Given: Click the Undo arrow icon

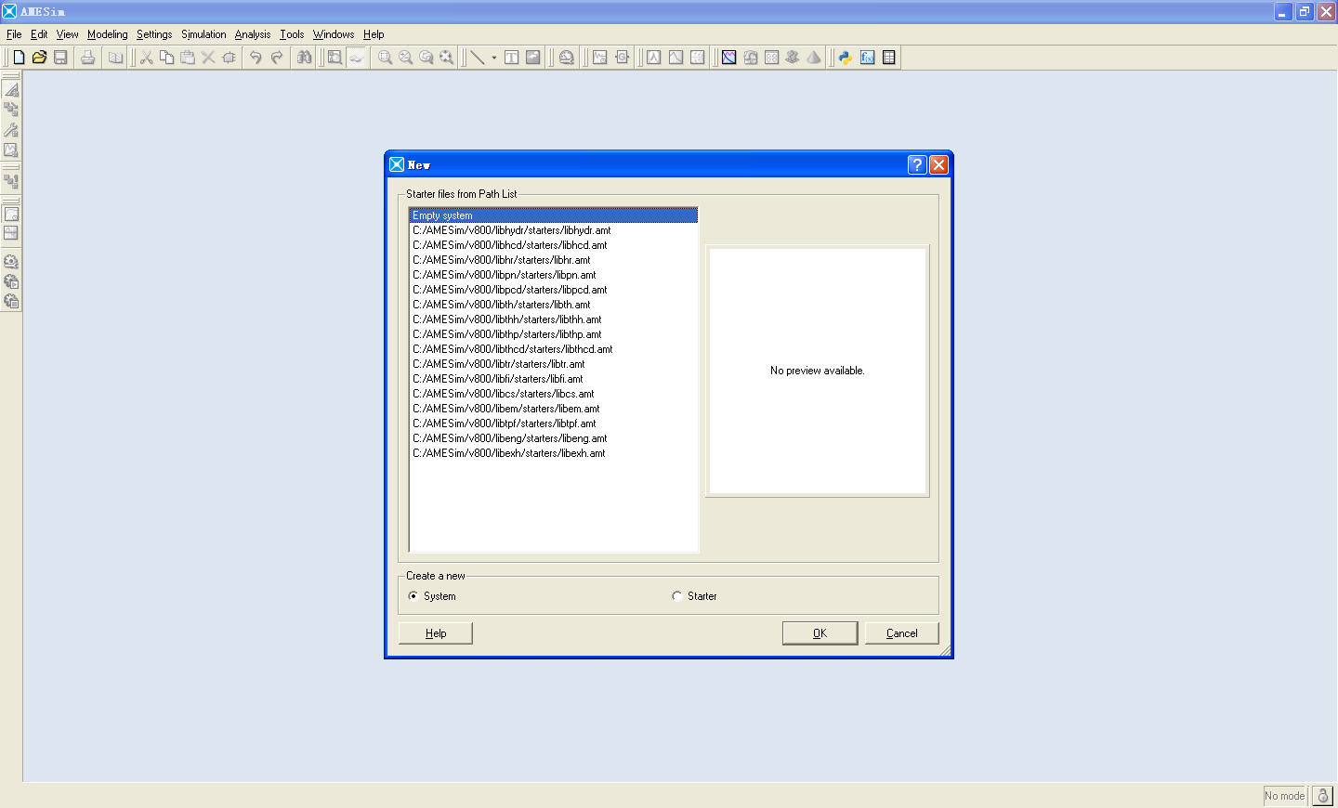Looking at the screenshot, I should pos(256,58).
